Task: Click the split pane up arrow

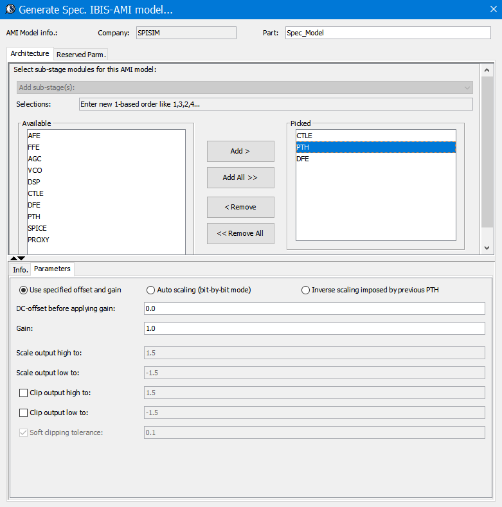Action: point(13,258)
